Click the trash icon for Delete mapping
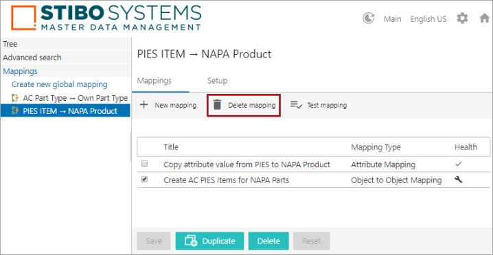Image resolution: width=493 pixels, height=255 pixels. pyautogui.click(x=217, y=105)
